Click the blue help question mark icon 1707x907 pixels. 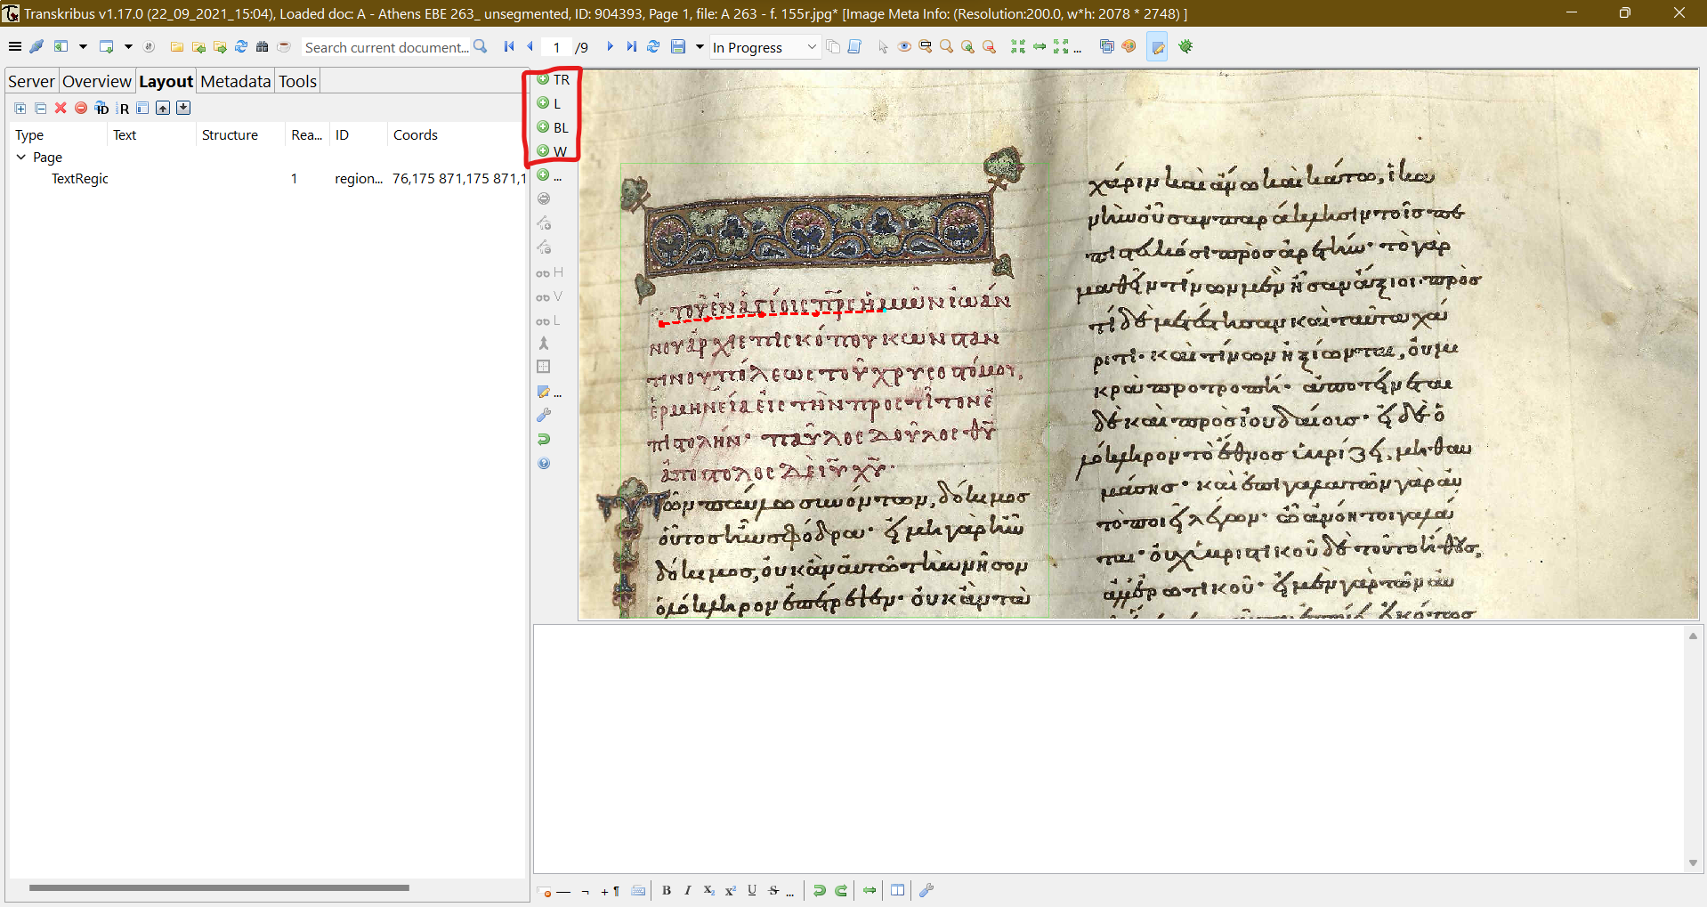coord(544,464)
